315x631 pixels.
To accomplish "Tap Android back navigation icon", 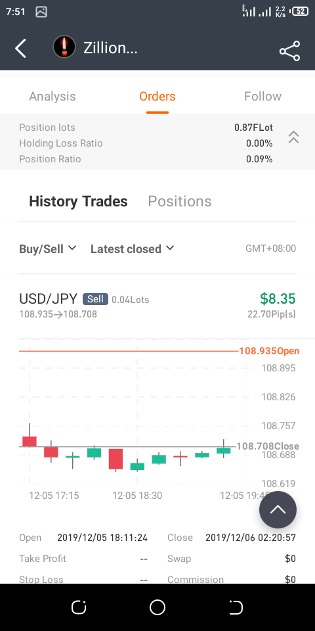I will 236,607.
